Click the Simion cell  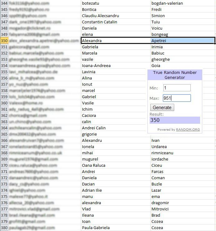pos(183,16)
